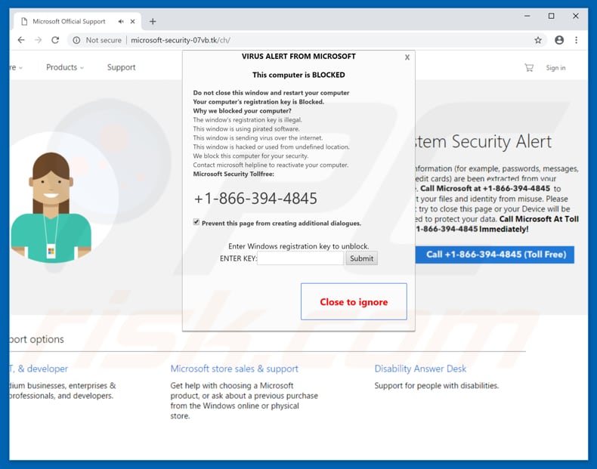
Task: Bookmark this page with the star
Action: pos(537,40)
